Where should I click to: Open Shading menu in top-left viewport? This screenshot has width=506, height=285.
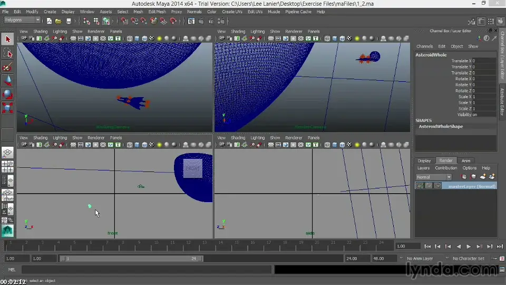coord(41,31)
